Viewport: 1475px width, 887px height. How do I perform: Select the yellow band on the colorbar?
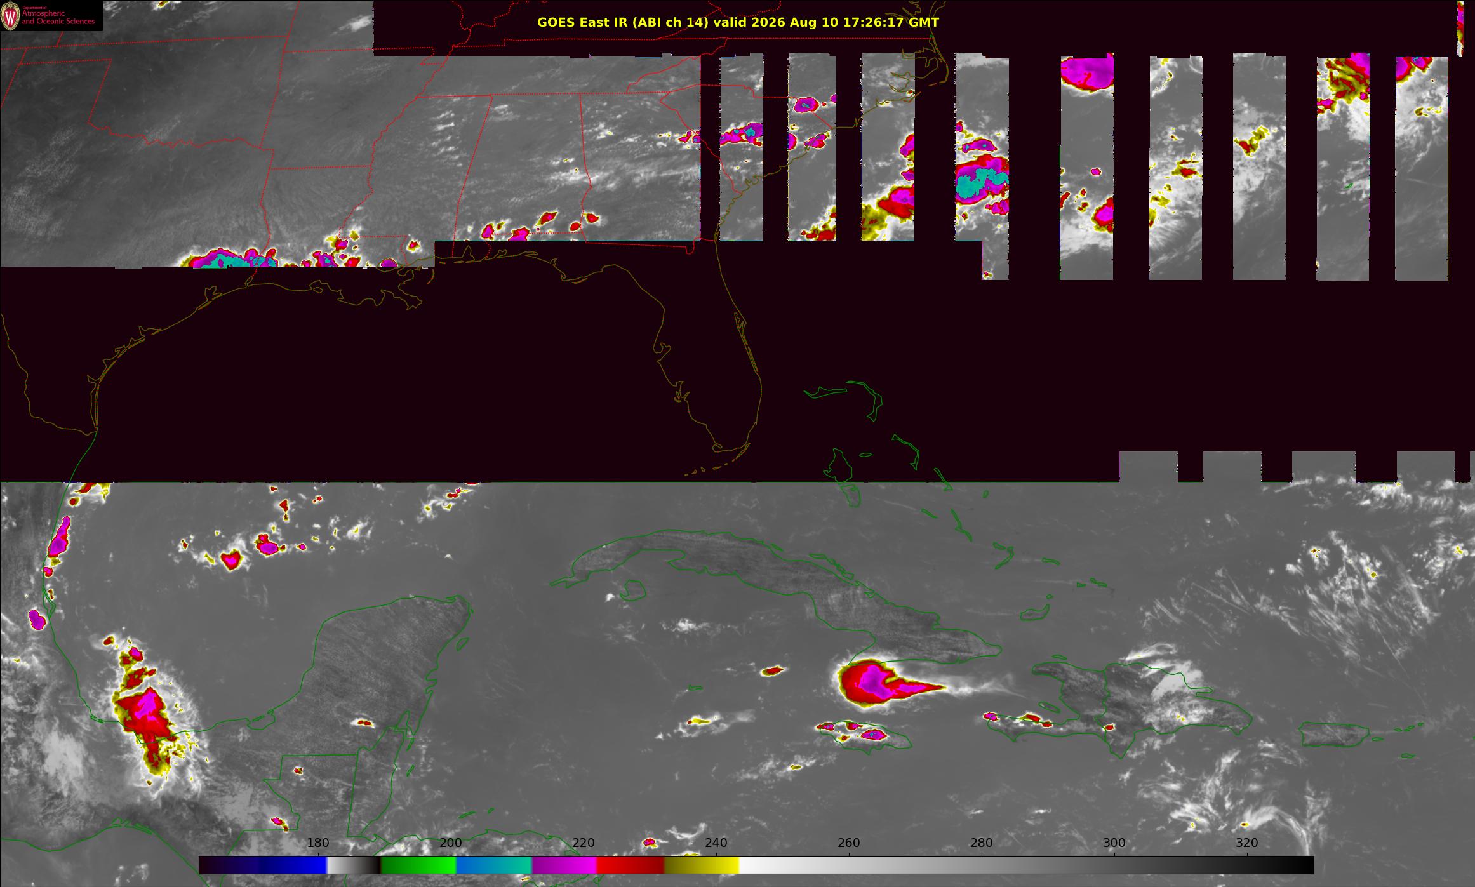pos(702,865)
